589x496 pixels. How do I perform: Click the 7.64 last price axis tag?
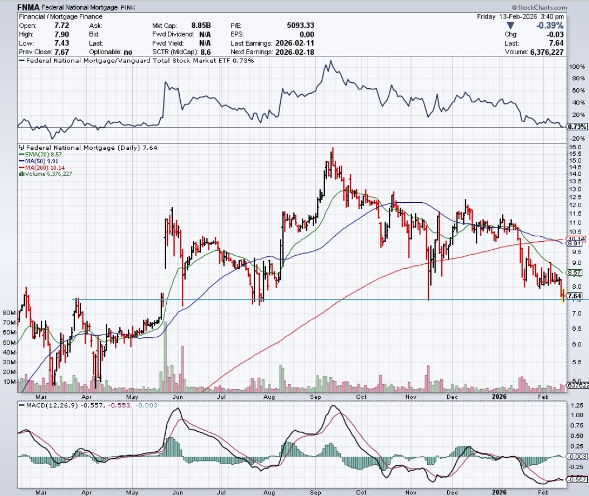575,296
